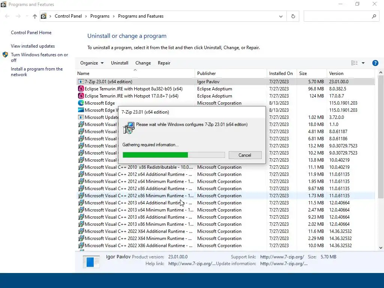
Task: Click Repair in the toolbar
Action: (164, 63)
